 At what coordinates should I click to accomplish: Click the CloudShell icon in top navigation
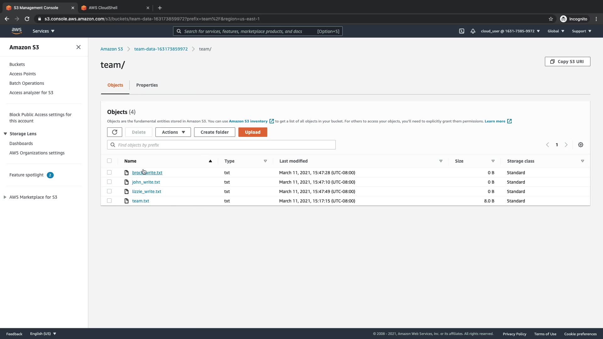tap(461, 31)
